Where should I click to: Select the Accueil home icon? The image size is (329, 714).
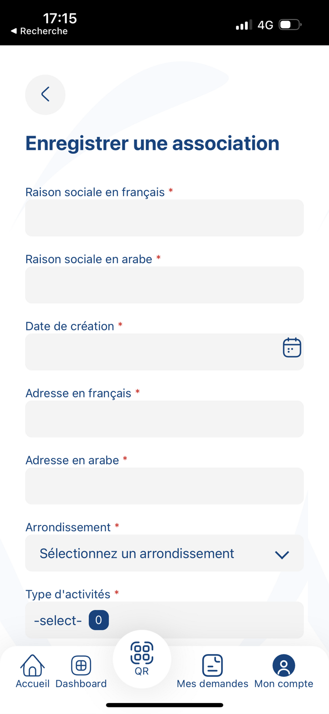tap(32, 666)
